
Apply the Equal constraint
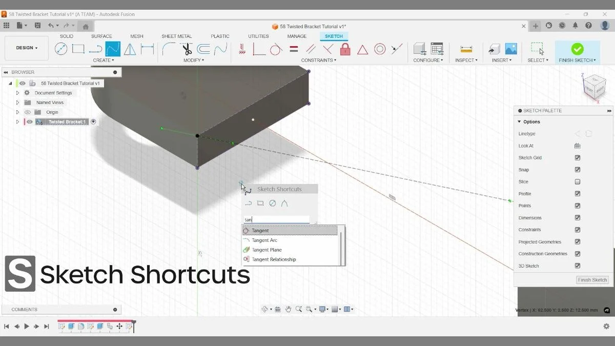coord(293,49)
